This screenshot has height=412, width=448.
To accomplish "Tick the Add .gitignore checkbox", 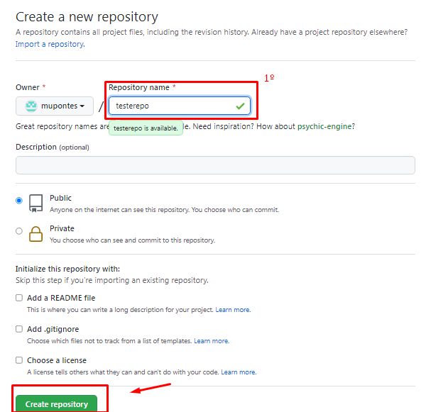I will pyautogui.click(x=19, y=329).
